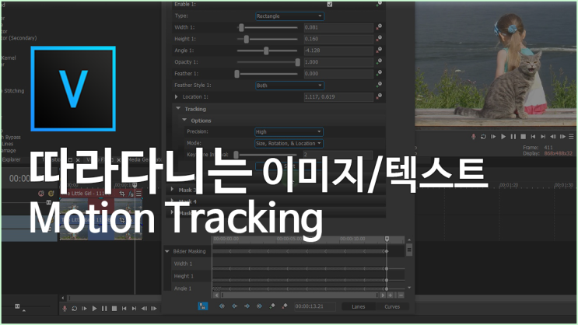The height and width of the screenshot is (325, 578).
Task: Zoom in keyframe timeline with plus button
Action: coord(390,295)
